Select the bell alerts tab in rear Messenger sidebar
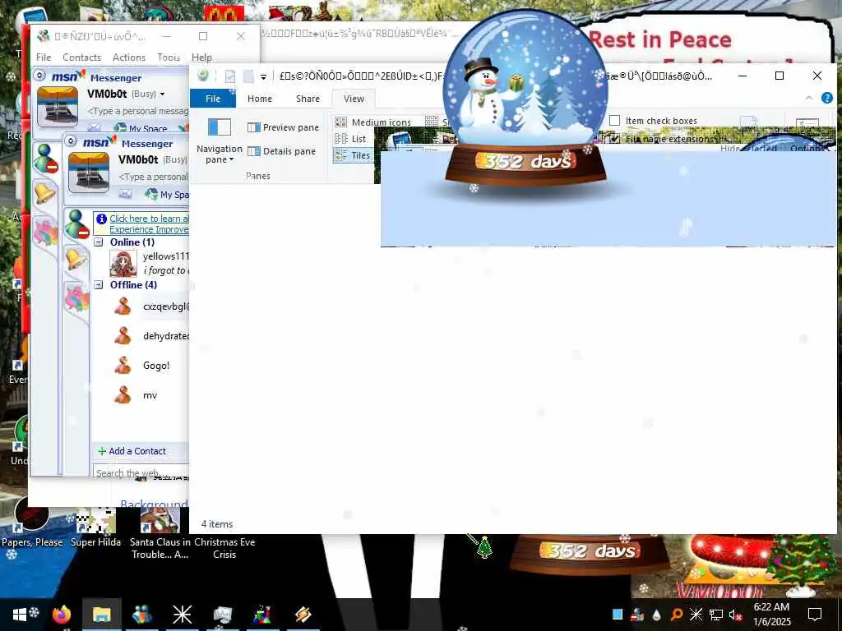The height and width of the screenshot is (631, 842). coord(45,192)
